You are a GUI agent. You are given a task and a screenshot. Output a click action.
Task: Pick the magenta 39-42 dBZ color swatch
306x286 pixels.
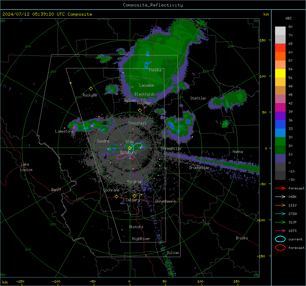pyautogui.click(x=280, y=107)
